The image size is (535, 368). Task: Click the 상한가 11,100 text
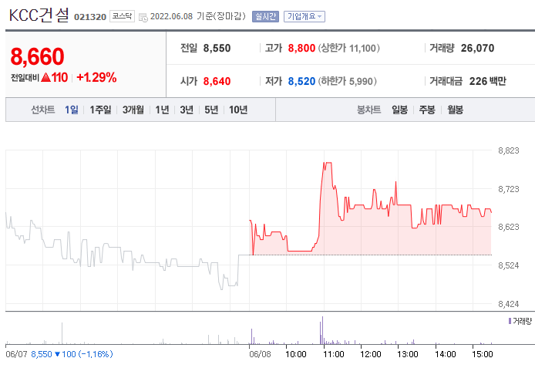(x=348, y=48)
